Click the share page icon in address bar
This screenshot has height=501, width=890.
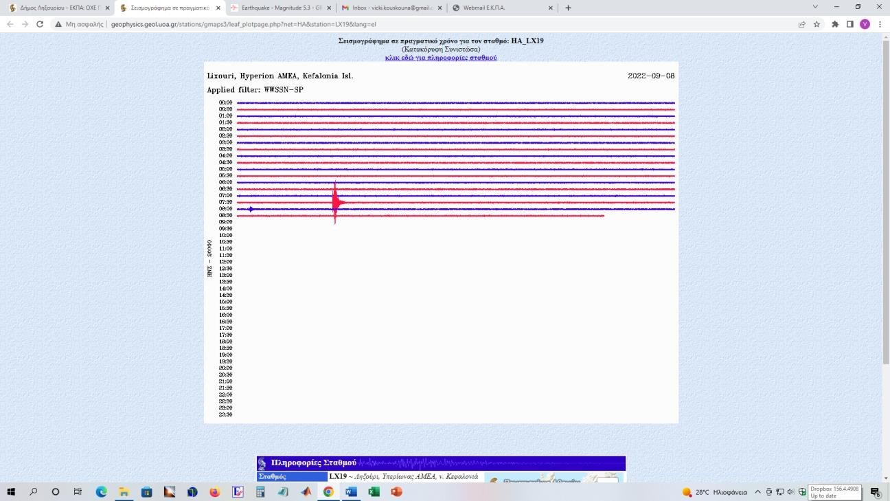click(801, 24)
